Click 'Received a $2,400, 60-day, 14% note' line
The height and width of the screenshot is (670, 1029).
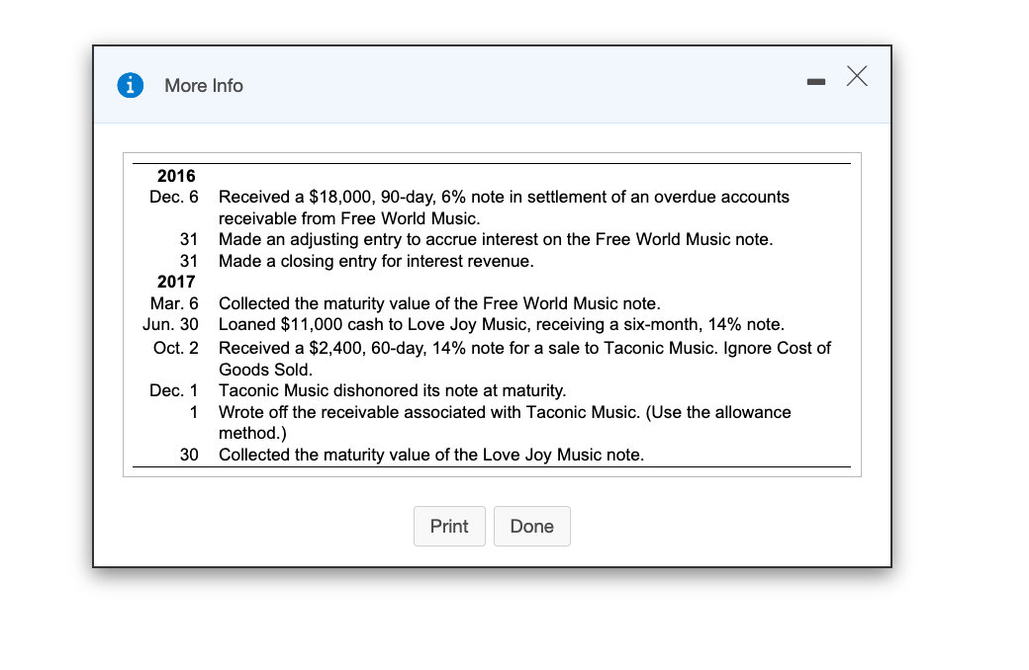(525, 348)
